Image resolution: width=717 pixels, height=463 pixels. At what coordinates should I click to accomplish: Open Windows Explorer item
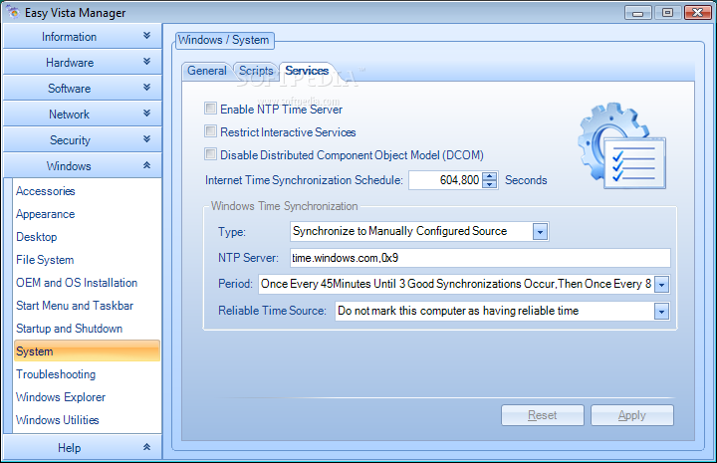(61, 396)
